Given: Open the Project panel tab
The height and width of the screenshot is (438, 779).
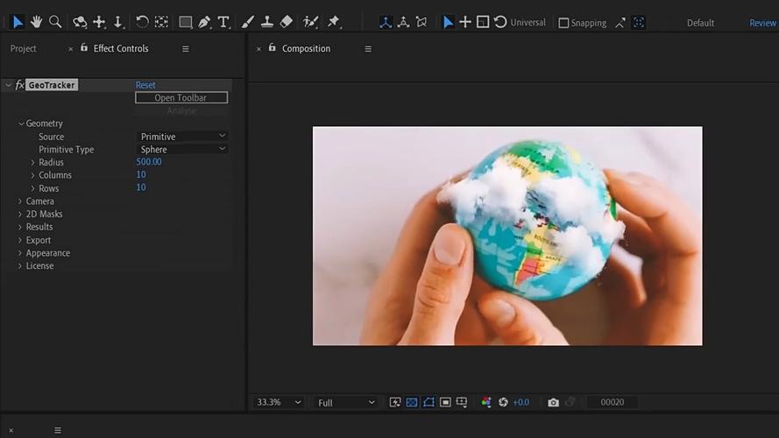Looking at the screenshot, I should coord(24,48).
